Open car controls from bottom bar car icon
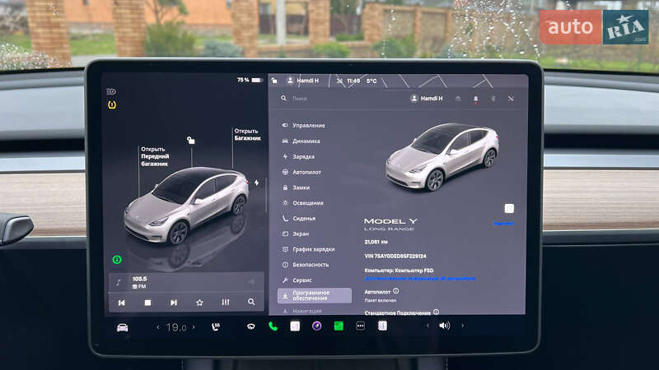The height and width of the screenshot is (370, 659). (122, 327)
